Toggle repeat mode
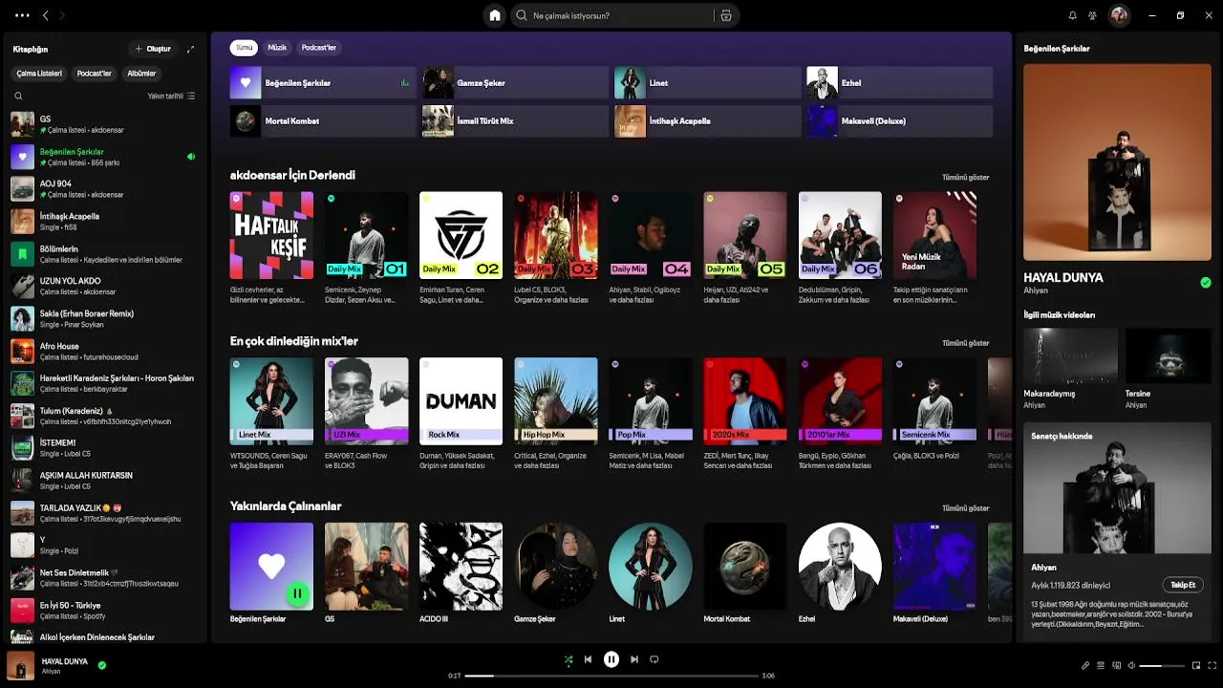1223x688 pixels. pyautogui.click(x=654, y=659)
